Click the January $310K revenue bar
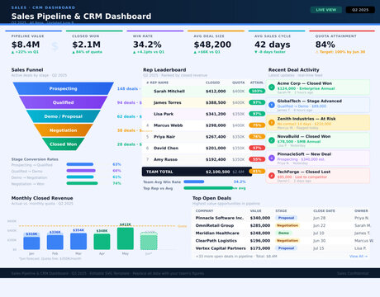Viewport: 380px width, 297px height. coord(31,243)
